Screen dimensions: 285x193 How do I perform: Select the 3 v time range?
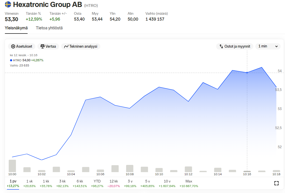click(130, 183)
